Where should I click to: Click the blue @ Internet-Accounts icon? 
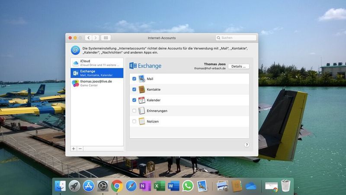[75, 50]
